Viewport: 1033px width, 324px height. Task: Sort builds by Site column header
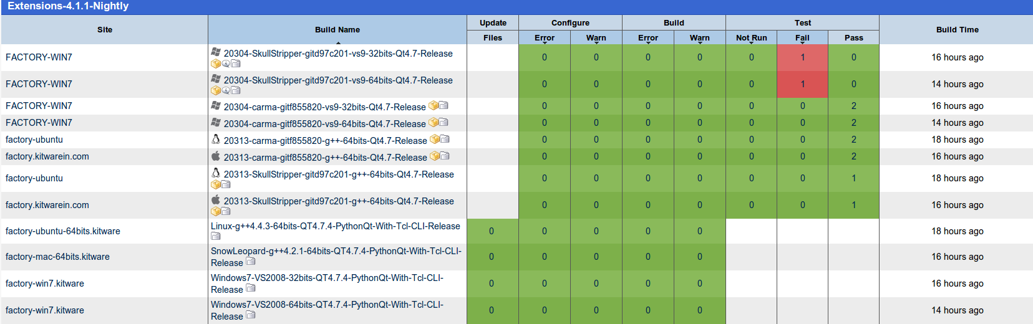(105, 30)
